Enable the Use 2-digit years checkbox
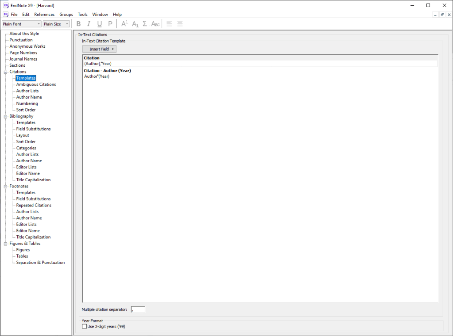Image resolution: width=453 pixels, height=336 pixels. coord(85,326)
